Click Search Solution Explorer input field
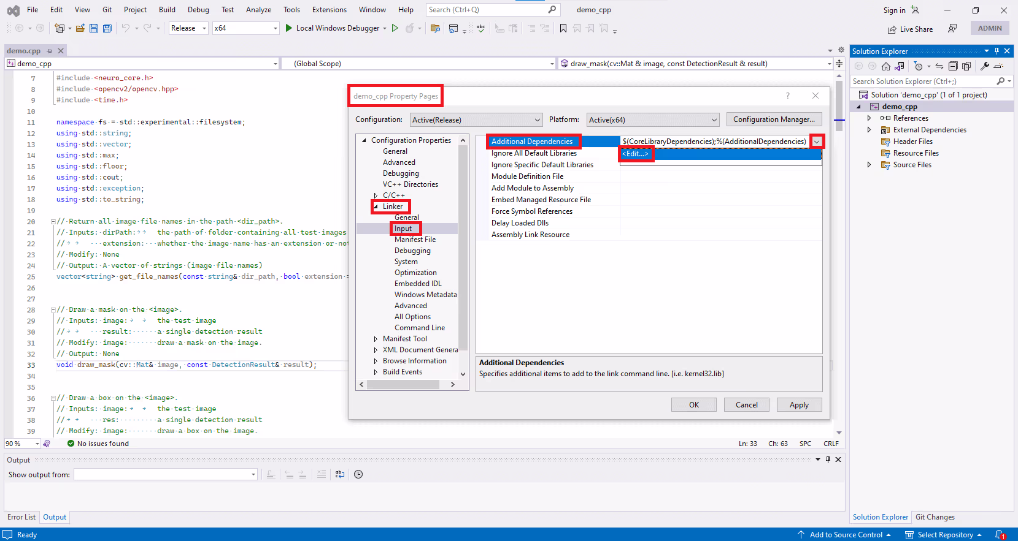 point(924,81)
